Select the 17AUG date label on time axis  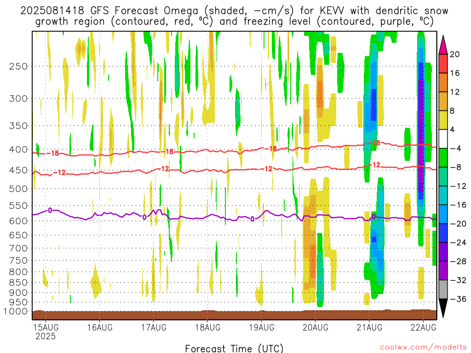pyautogui.click(x=154, y=327)
